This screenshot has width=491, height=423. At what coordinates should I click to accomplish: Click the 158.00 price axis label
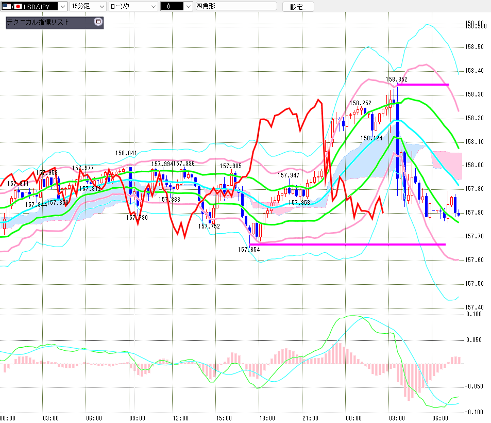474,165
